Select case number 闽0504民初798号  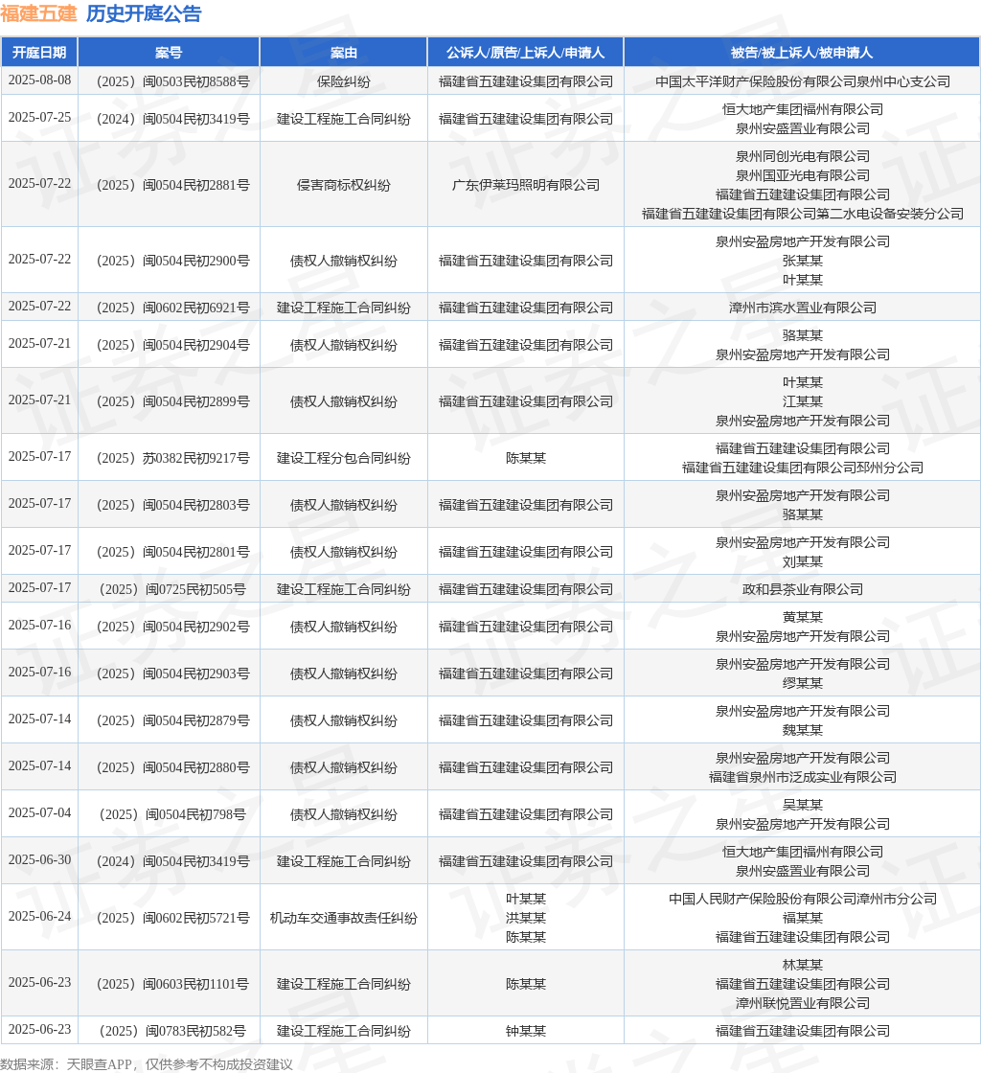pos(173,814)
